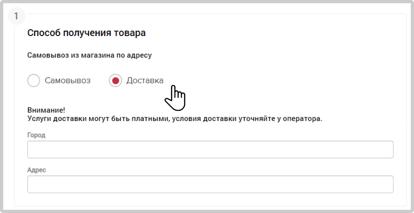
Task: Click the Доставка option label text
Action: (x=145, y=80)
